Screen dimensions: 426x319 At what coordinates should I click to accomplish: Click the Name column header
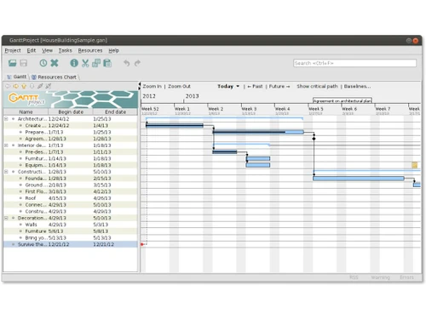[x=26, y=111]
